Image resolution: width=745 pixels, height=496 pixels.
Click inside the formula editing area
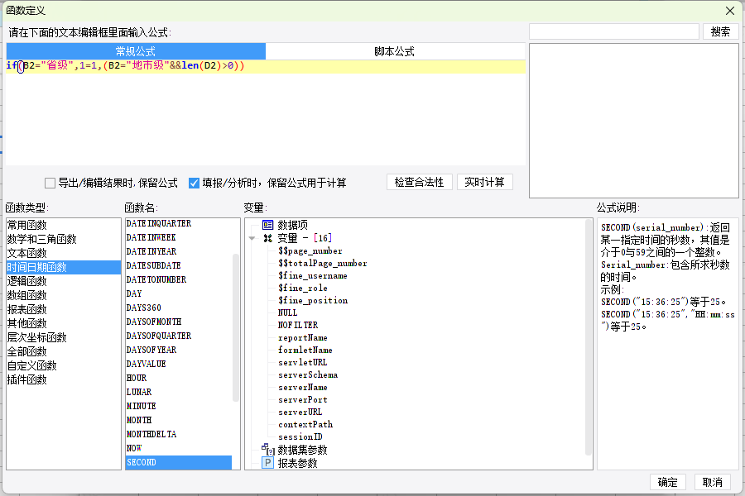[x=266, y=113]
